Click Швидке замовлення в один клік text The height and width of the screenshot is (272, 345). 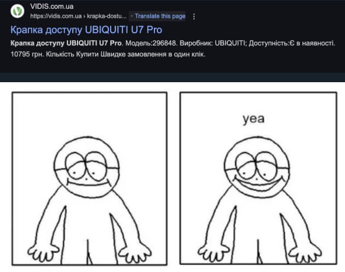click(x=153, y=54)
